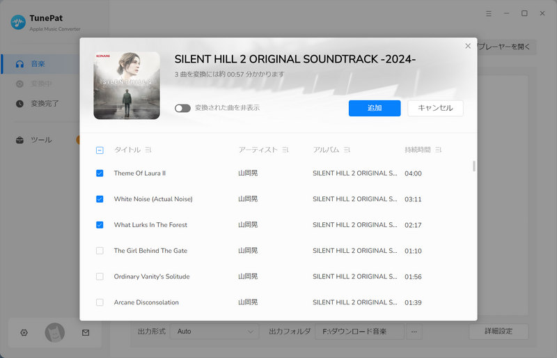The image size is (557, 358).
Task: Open the hamburger menu in title bar
Action: (x=489, y=13)
